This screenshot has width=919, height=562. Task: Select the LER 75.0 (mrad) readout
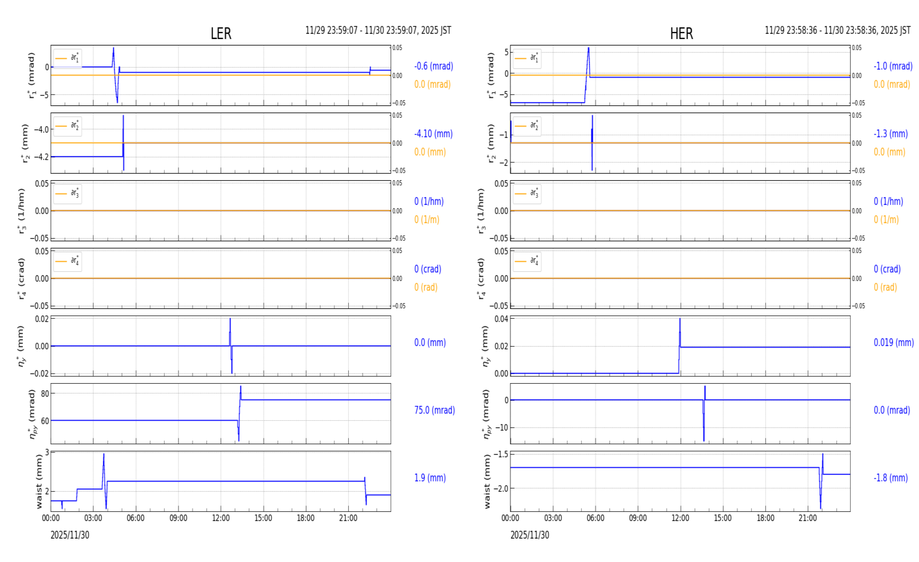[435, 410]
